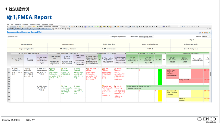Click the Italic formatting icon
This screenshot has height=123, width=220.
pos(185,26)
